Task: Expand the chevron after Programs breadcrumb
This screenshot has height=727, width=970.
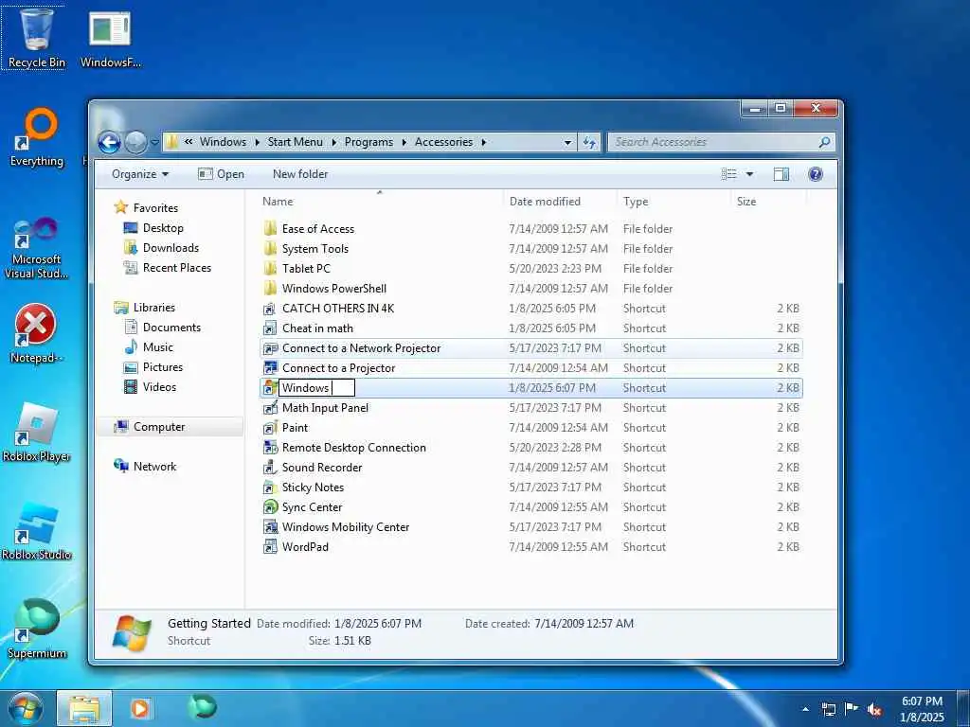Action: tap(404, 142)
